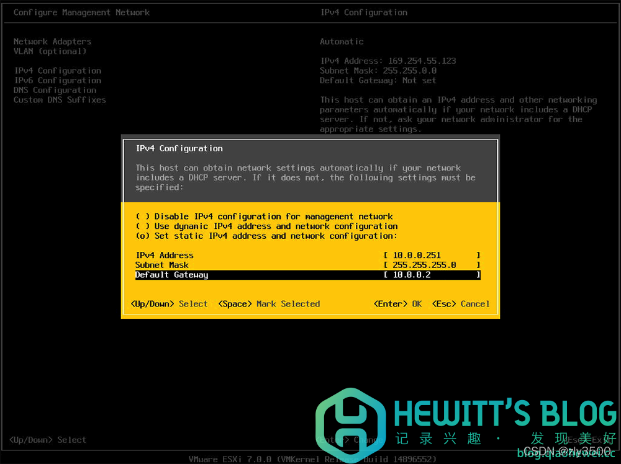
Task: Click the dialog title IPv4 Configuration
Action: click(x=179, y=148)
